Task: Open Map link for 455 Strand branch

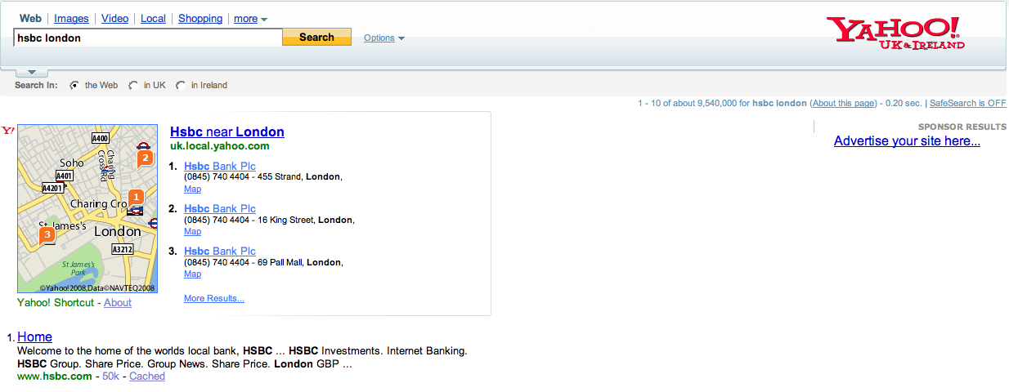Action: click(192, 189)
